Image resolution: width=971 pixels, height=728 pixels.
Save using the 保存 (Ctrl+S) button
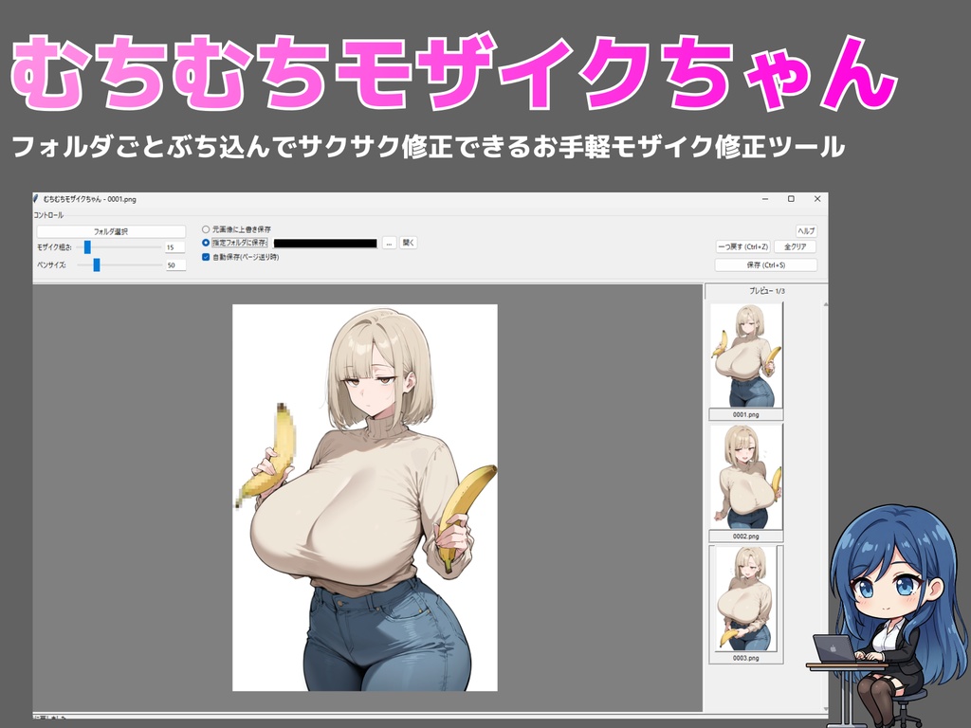click(766, 264)
